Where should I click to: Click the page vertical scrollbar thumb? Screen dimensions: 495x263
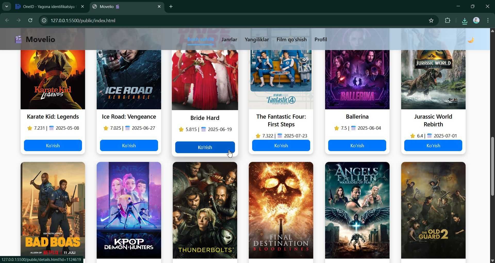click(x=492, y=167)
